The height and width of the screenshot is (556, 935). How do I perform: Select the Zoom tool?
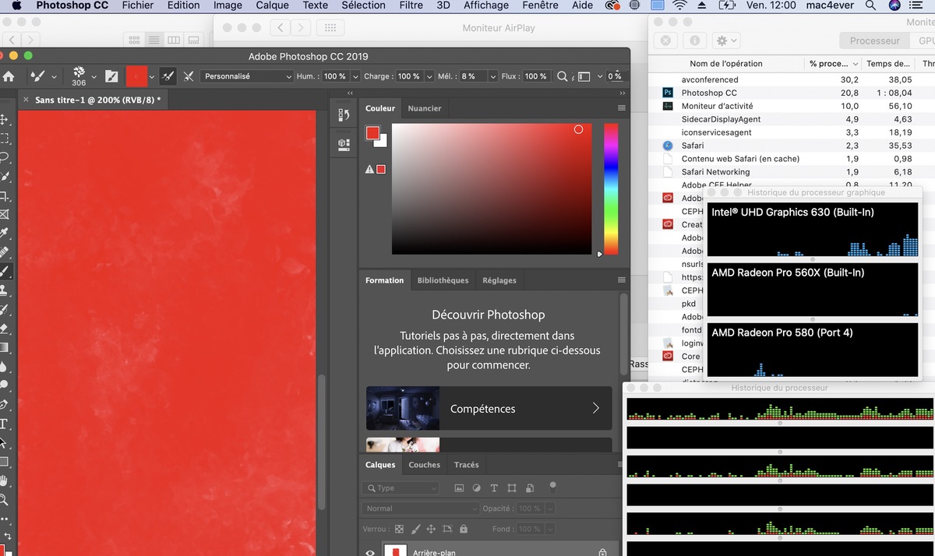click(4, 500)
